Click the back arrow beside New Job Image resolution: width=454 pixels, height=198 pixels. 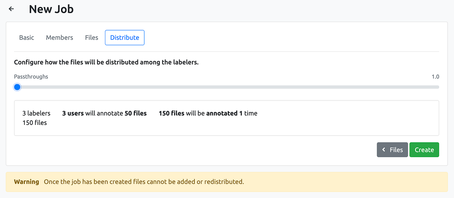point(11,9)
